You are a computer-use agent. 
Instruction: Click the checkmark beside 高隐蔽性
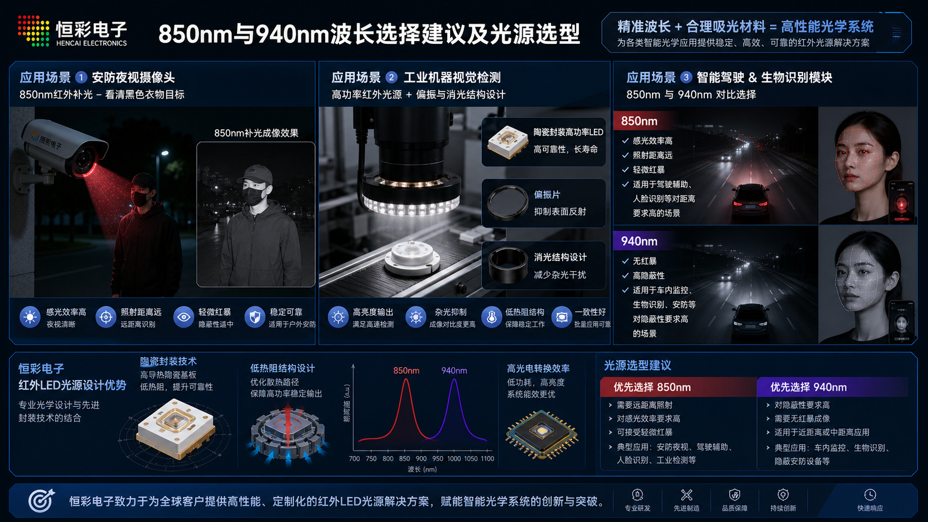(625, 275)
